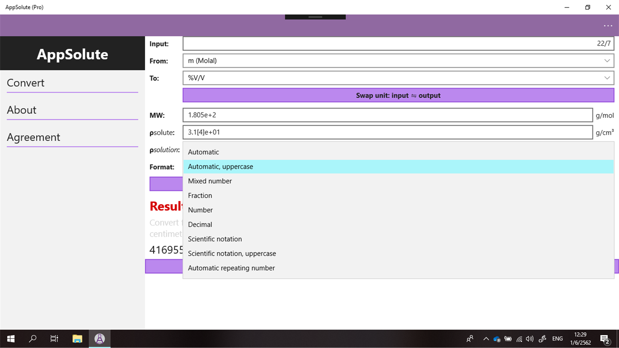Open File Explorer from the taskbar
Viewport: 619px width, 348px height.
point(77,339)
